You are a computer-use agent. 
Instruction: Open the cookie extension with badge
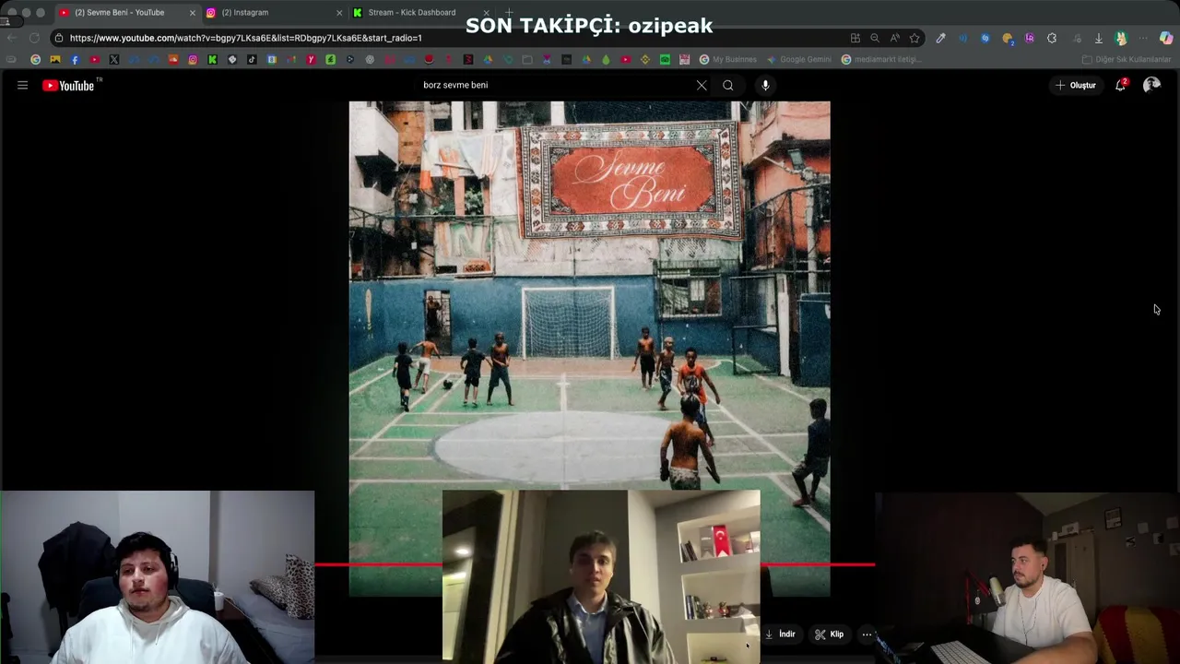click(x=1009, y=39)
